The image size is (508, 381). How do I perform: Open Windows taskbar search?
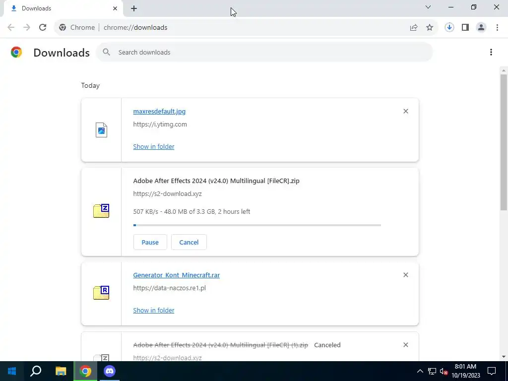click(36, 371)
